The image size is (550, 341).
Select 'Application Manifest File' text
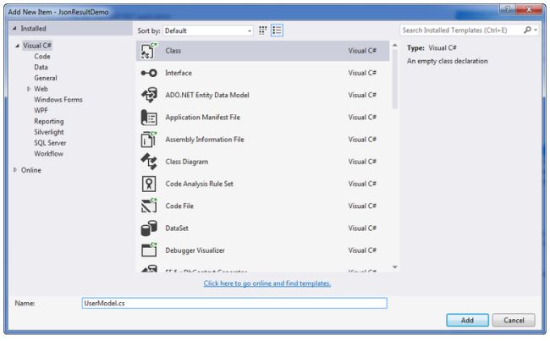pos(203,117)
